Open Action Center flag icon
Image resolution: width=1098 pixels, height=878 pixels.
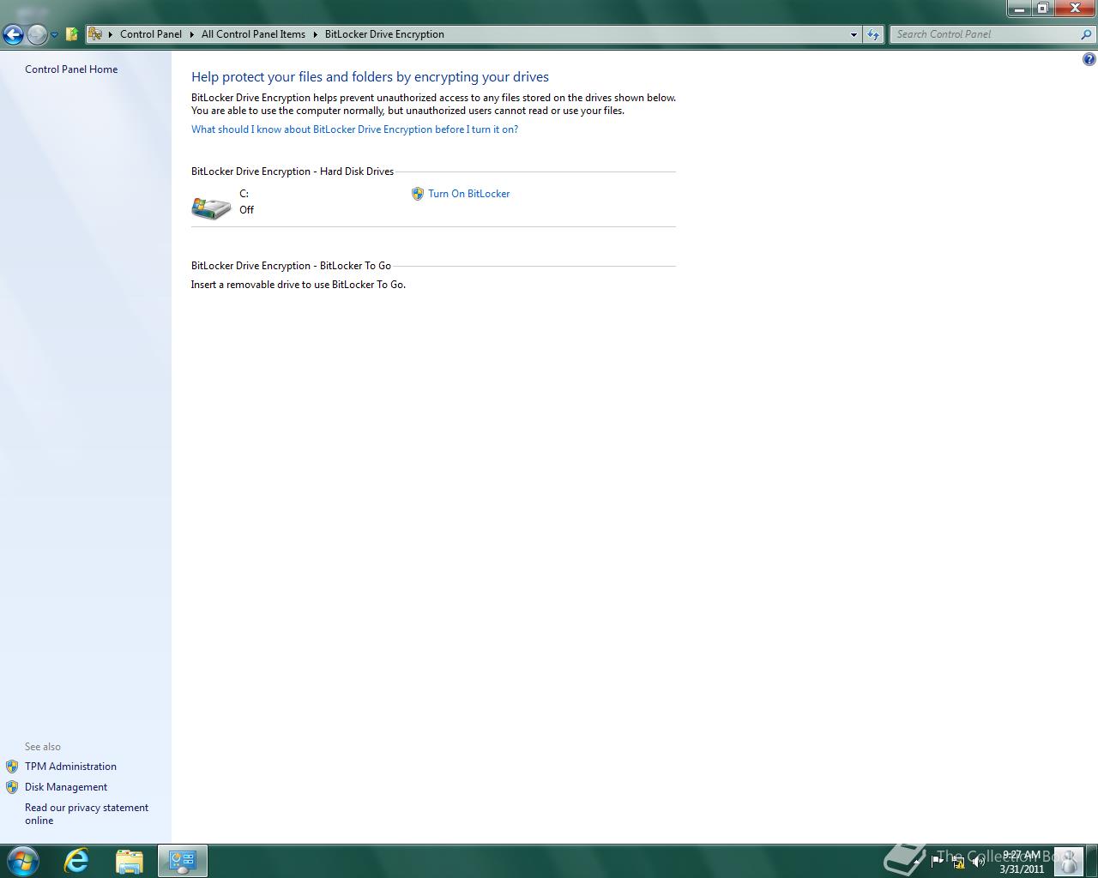click(937, 861)
